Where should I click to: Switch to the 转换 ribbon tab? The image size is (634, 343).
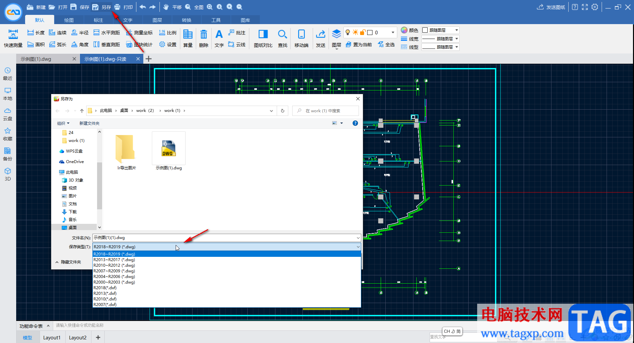[186, 20]
